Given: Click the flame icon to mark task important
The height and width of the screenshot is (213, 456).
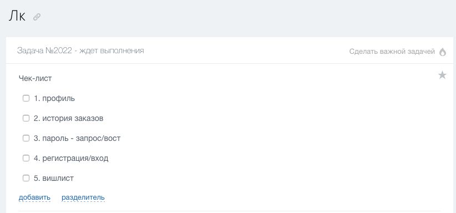Looking at the screenshot, I should click(442, 52).
